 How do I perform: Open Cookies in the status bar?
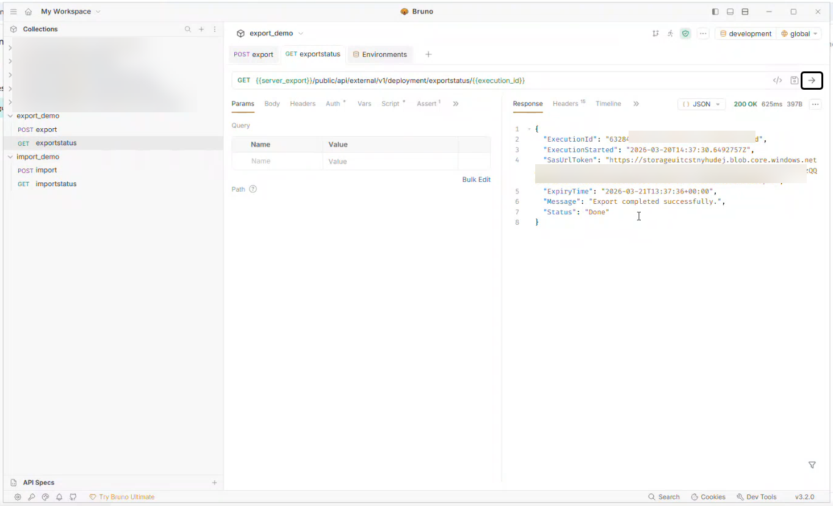708,497
